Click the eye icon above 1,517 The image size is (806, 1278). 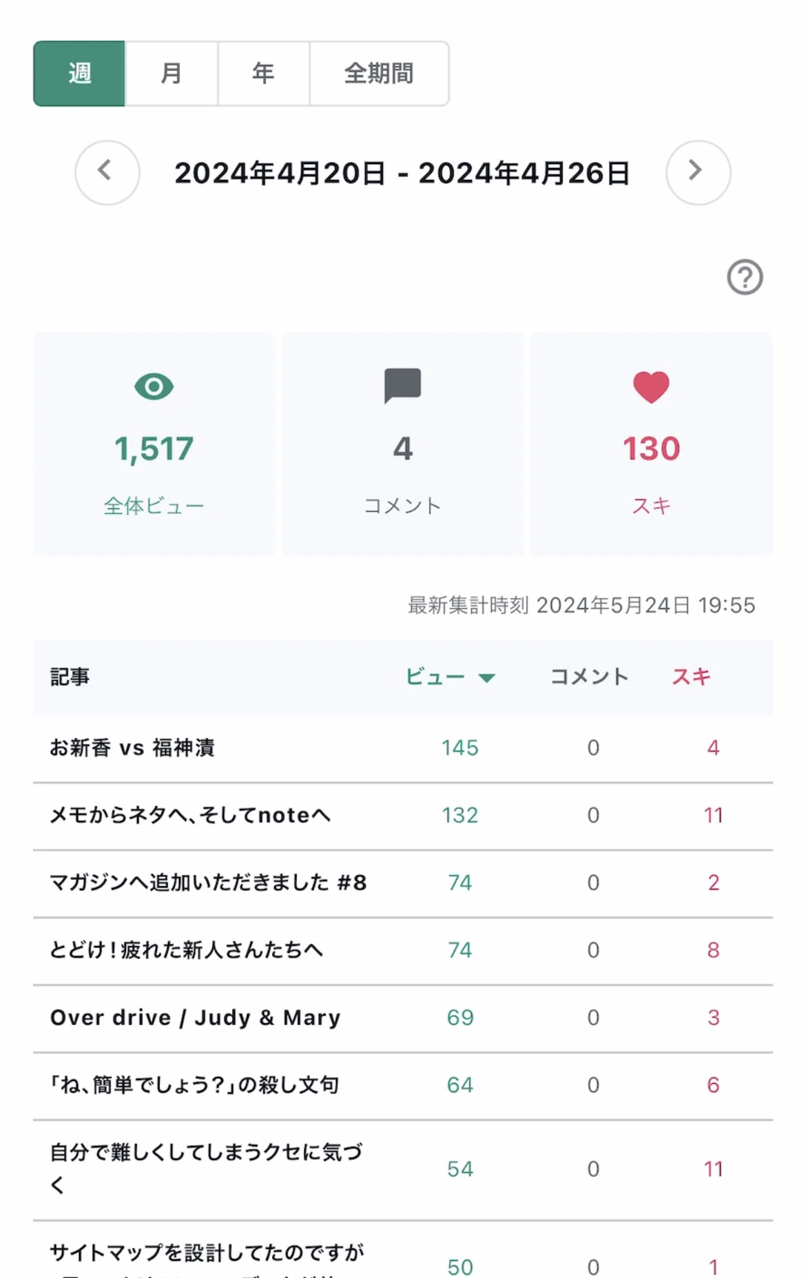click(154, 387)
